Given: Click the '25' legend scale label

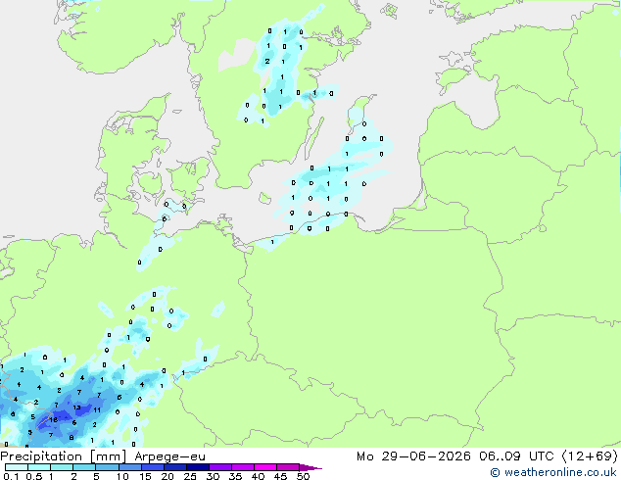Looking at the screenshot, I should [x=190, y=476].
